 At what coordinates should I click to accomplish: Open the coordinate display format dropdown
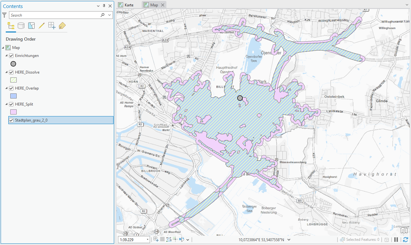pyautogui.click(x=289, y=240)
